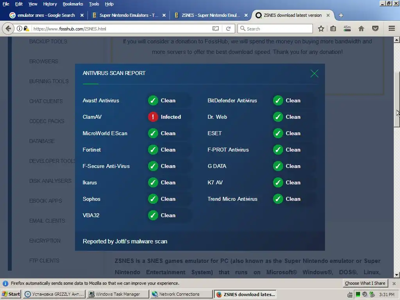Open a new tab with the plus button
Image resolution: width=400 pixels, height=300 pixels.
point(341,15)
